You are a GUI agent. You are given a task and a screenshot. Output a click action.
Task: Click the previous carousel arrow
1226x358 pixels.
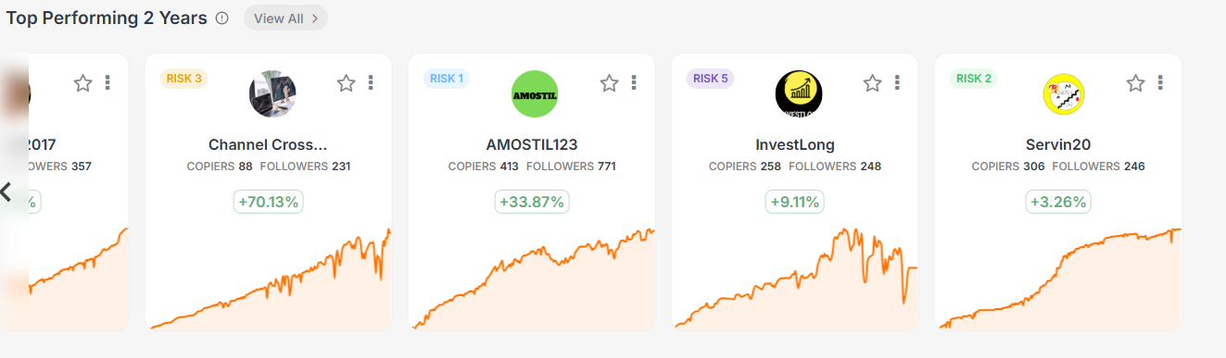pyautogui.click(x=6, y=192)
